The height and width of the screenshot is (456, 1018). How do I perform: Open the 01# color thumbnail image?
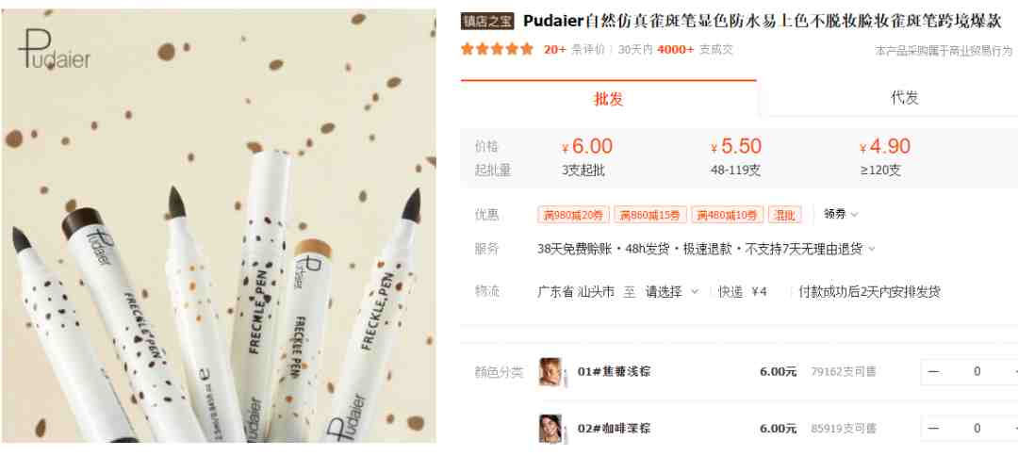(x=550, y=371)
